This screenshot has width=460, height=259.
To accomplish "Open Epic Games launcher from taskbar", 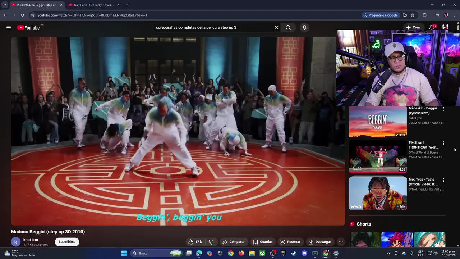I will point(283,253).
